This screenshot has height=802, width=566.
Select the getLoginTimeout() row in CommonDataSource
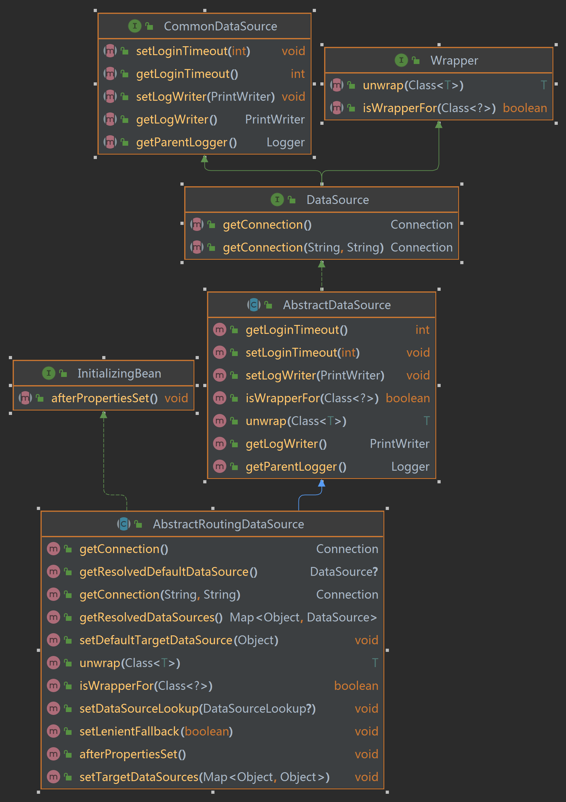(186, 74)
